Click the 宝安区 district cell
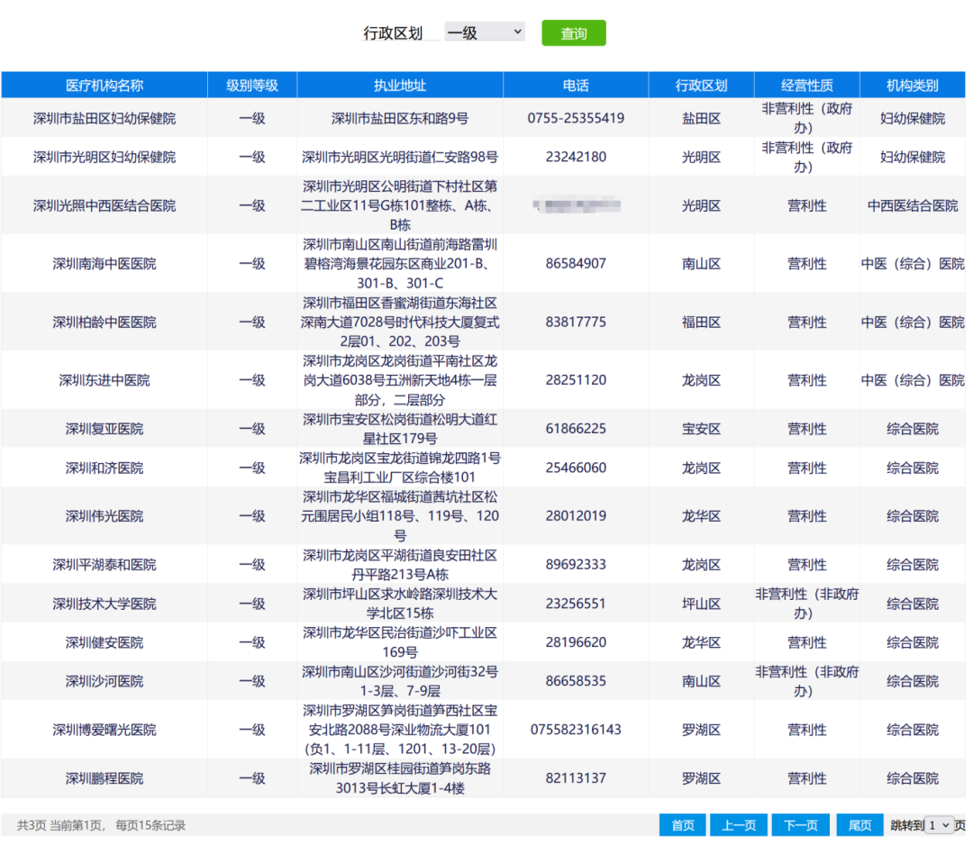Viewport: 973px width, 845px height. coord(701,429)
